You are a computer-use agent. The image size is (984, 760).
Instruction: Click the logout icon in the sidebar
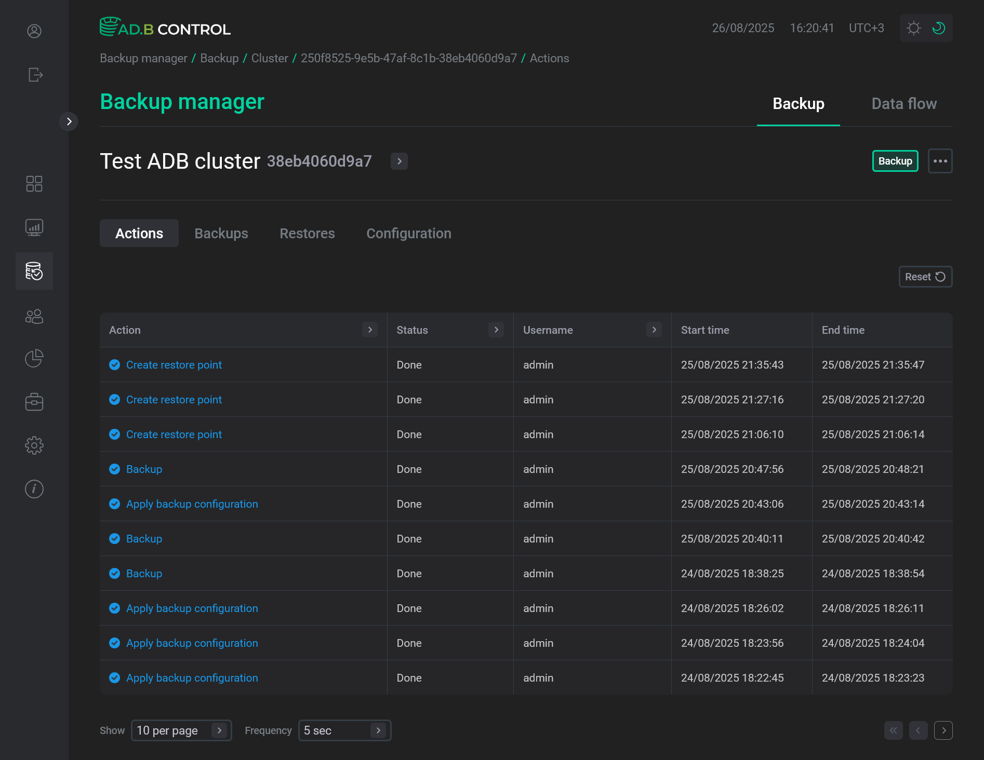click(x=34, y=75)
